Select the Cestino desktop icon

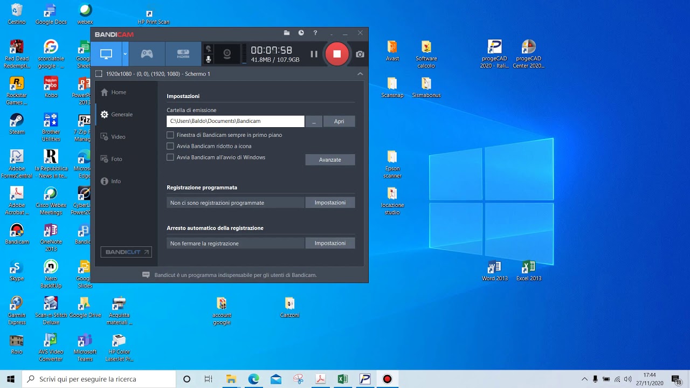click(17, 14)
